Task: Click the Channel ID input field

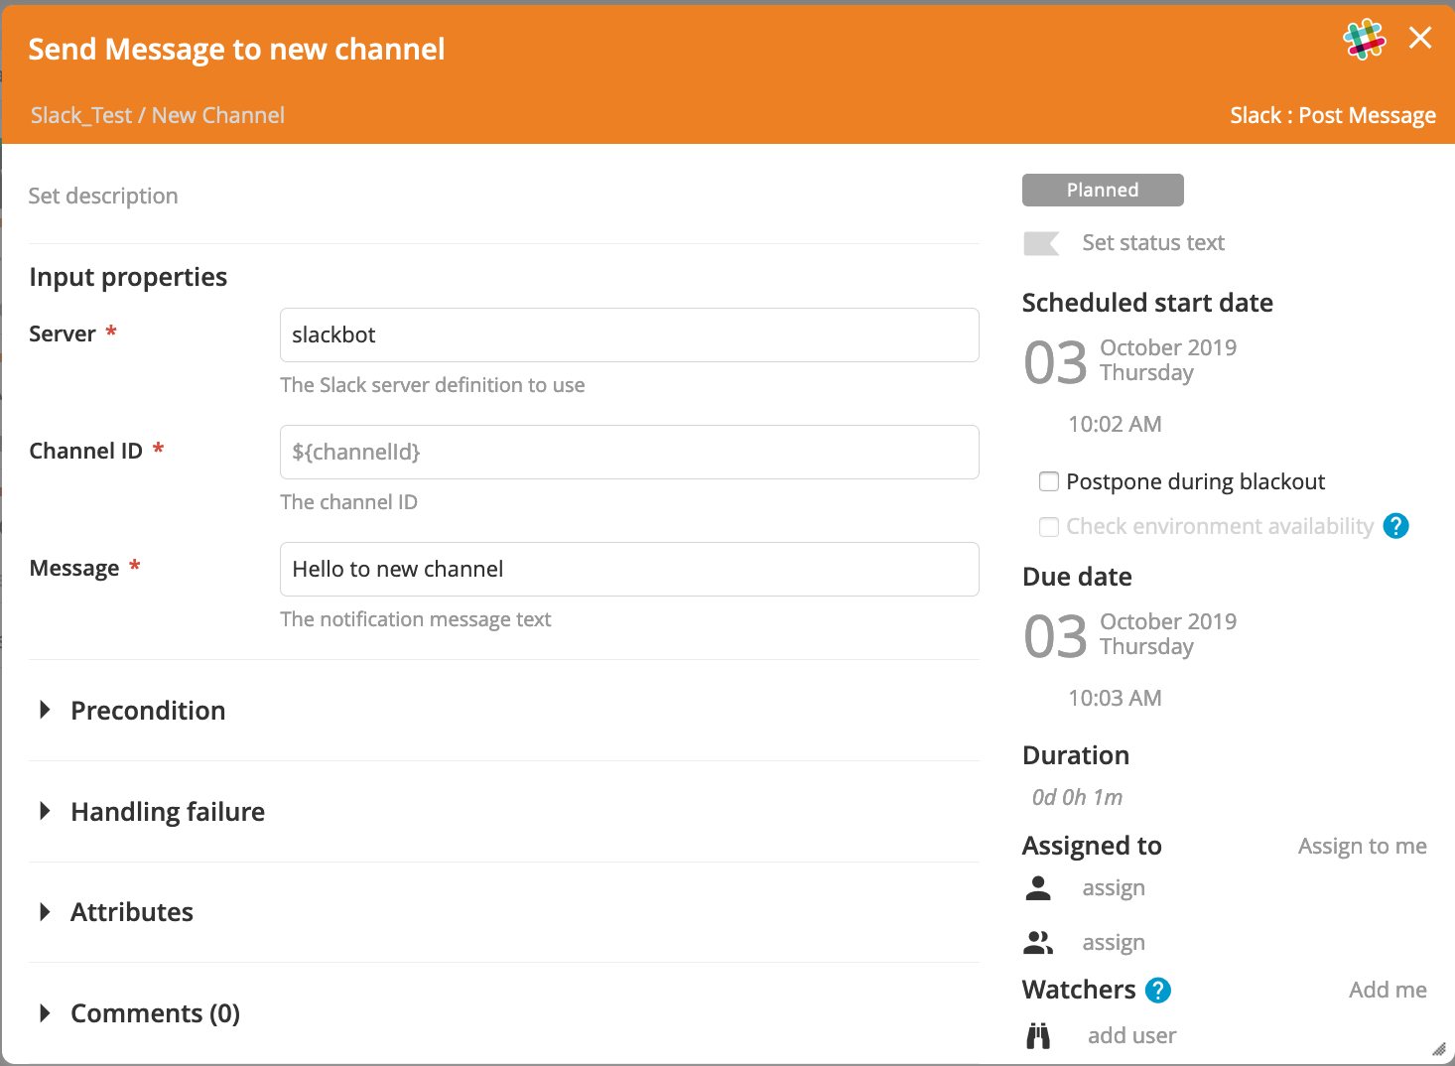Action: tap(629, 452)
